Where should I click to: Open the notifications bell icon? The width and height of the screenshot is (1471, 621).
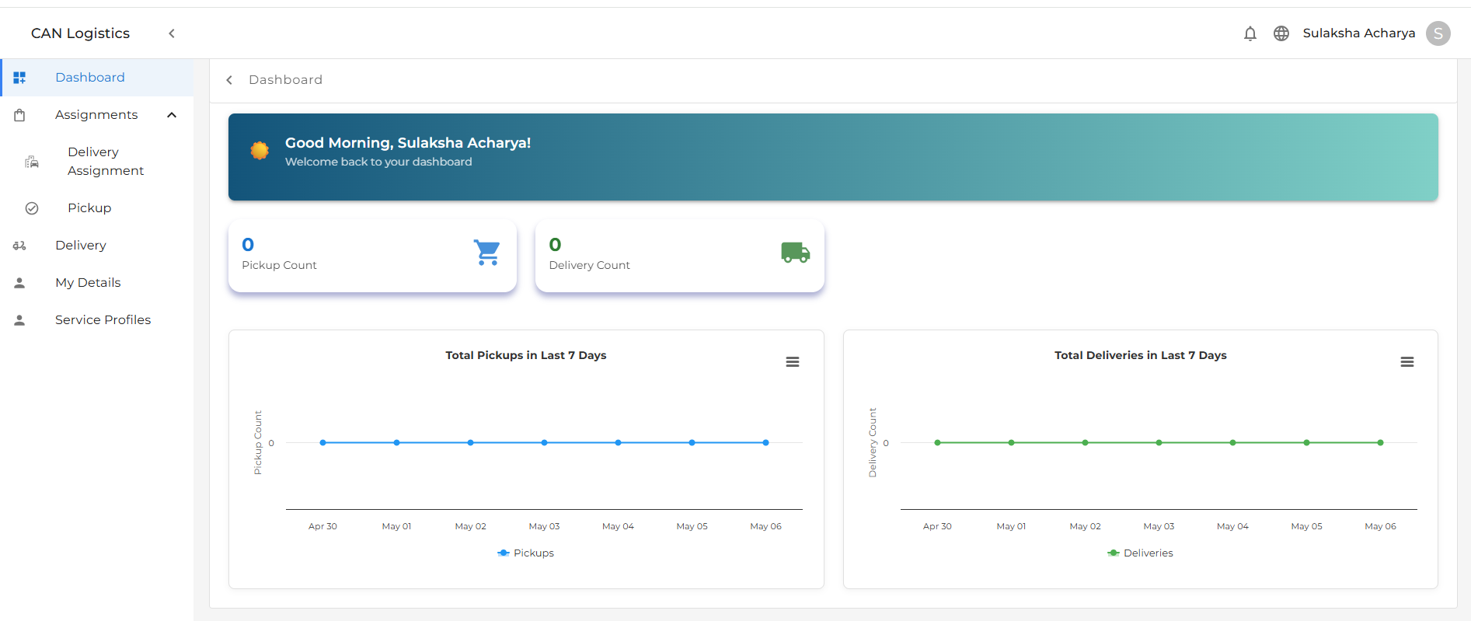1250,33
